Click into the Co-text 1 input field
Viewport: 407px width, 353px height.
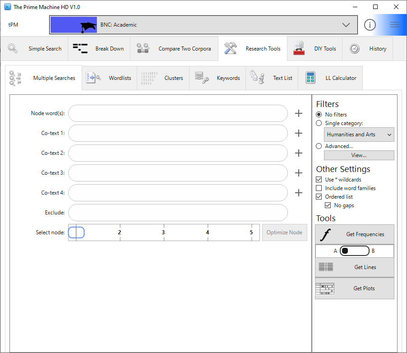pyautogui.click(x=178, y=133)
